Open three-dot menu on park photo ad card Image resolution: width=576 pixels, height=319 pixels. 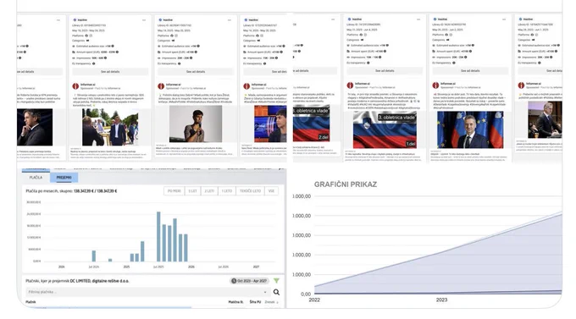144,20
